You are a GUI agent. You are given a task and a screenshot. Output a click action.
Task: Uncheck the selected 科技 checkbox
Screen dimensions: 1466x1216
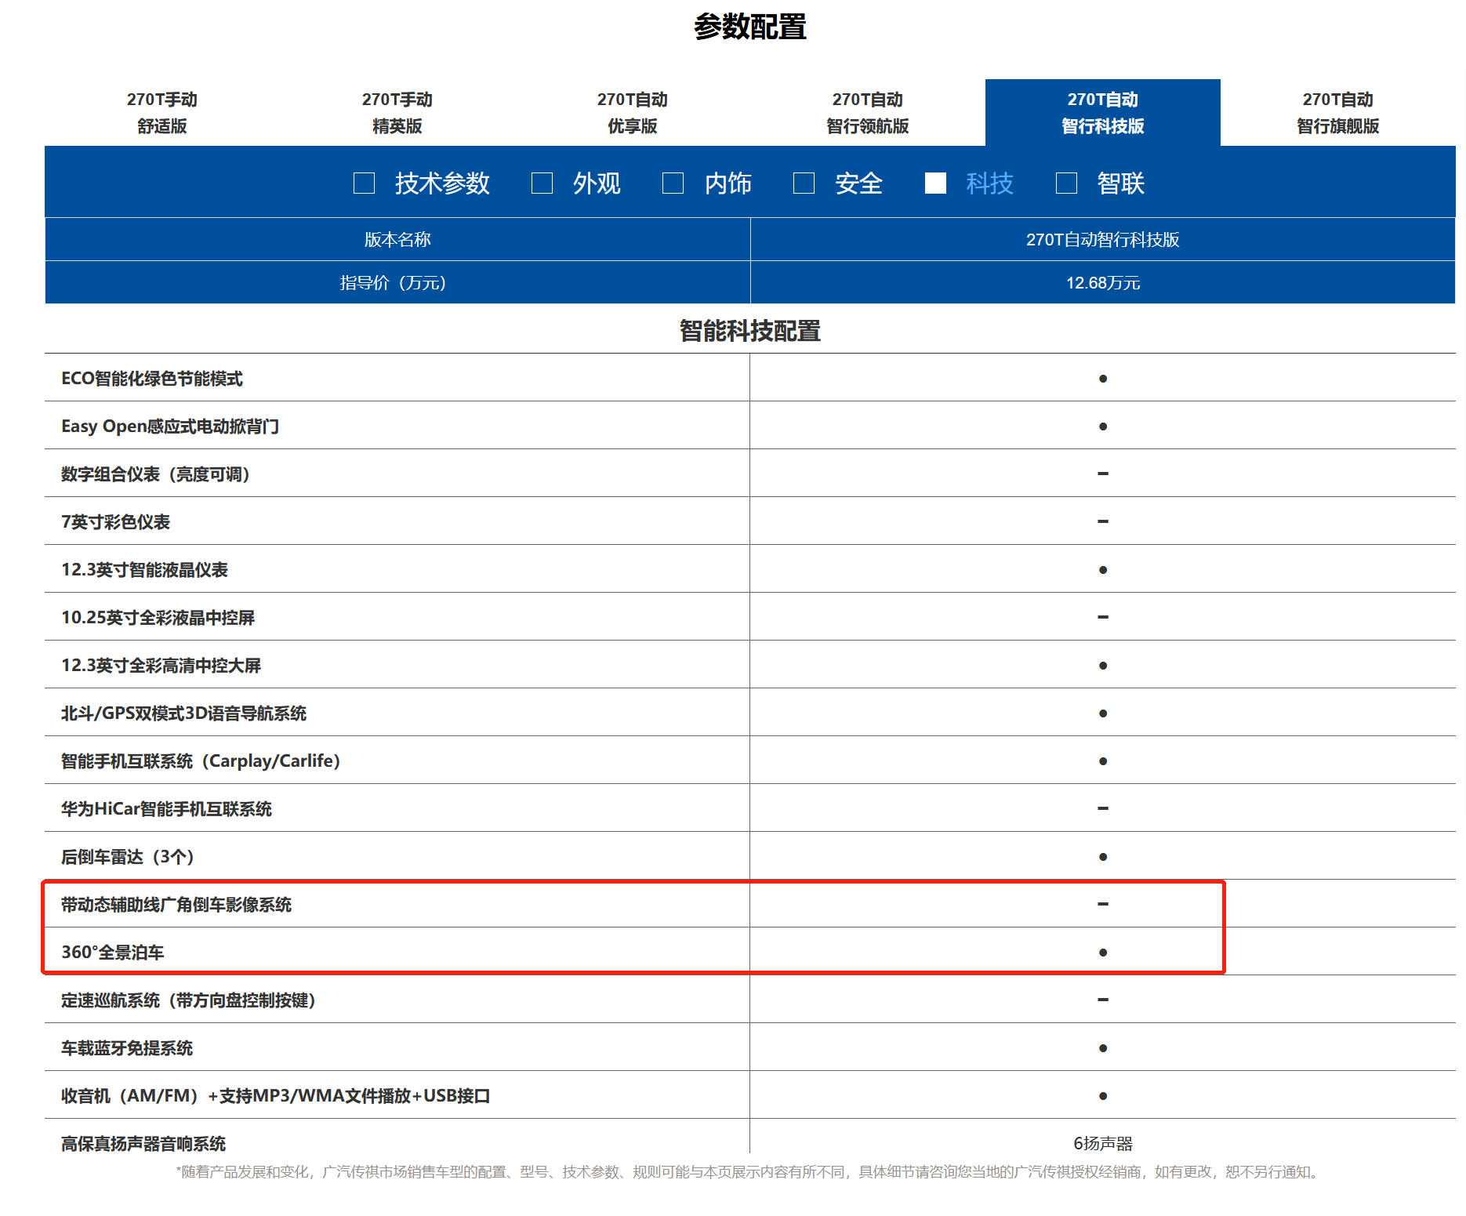[x=934, y=183]
